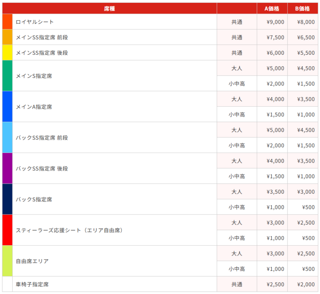Select the 車椅子指定席 seat name
The image size is (320, 294).
pos(32,284)
